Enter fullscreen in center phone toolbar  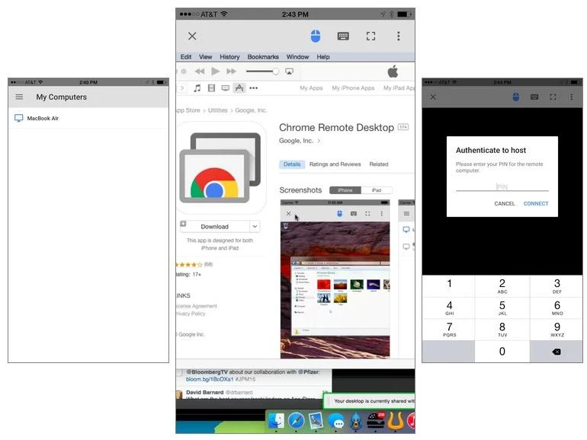tap(370, 36)
